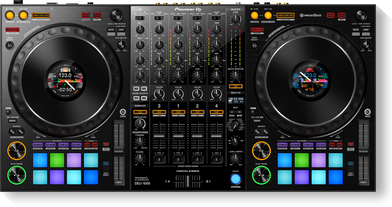The image size is (392, 207).
Task: Toggle SLIP mode on the left deck
Action: 97,15
